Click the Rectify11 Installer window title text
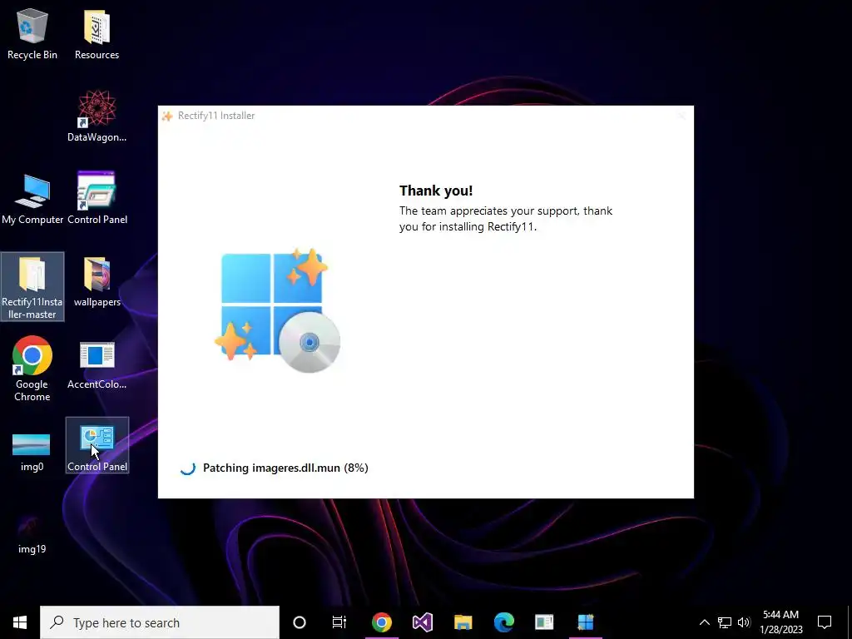The image size is (852, 639). pos(216,116)
